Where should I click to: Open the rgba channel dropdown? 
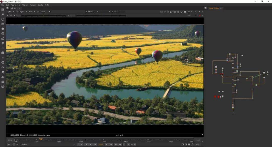(10, 12)
